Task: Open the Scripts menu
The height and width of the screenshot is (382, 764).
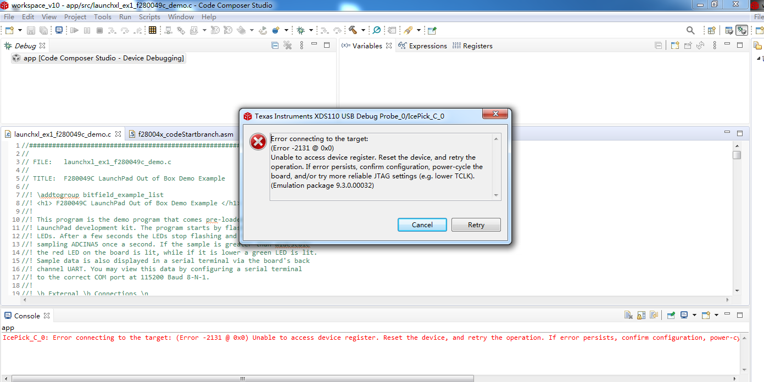Action: point(149,17)
